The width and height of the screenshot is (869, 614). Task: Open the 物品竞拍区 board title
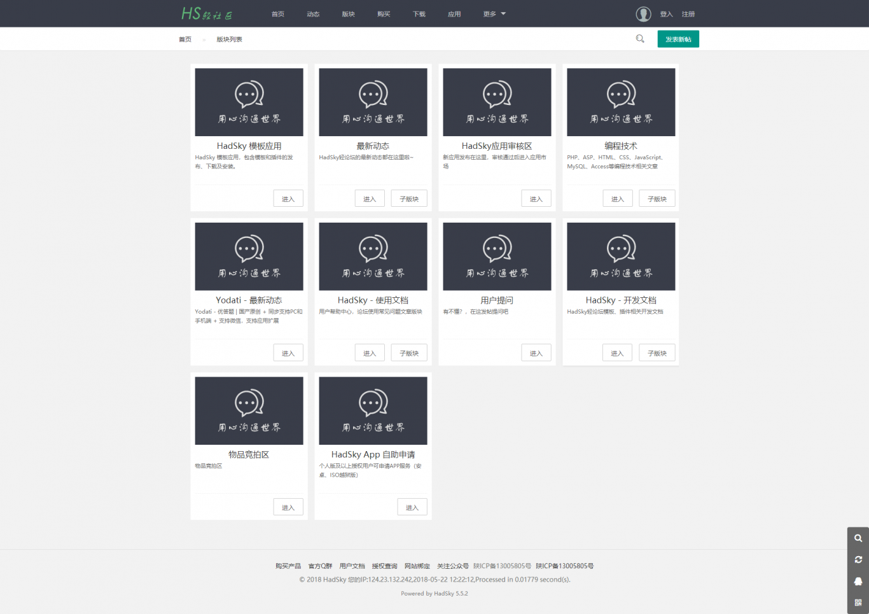pos(249,454)
